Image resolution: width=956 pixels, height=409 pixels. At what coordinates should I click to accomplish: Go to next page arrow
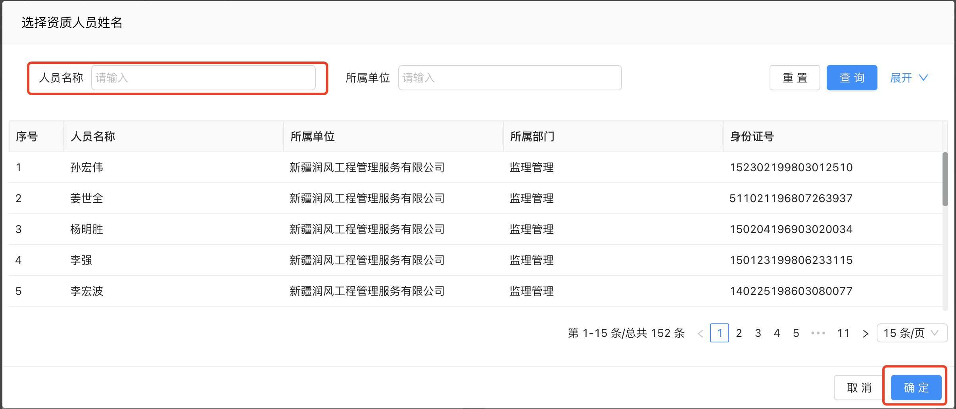(x=865, y=333)
